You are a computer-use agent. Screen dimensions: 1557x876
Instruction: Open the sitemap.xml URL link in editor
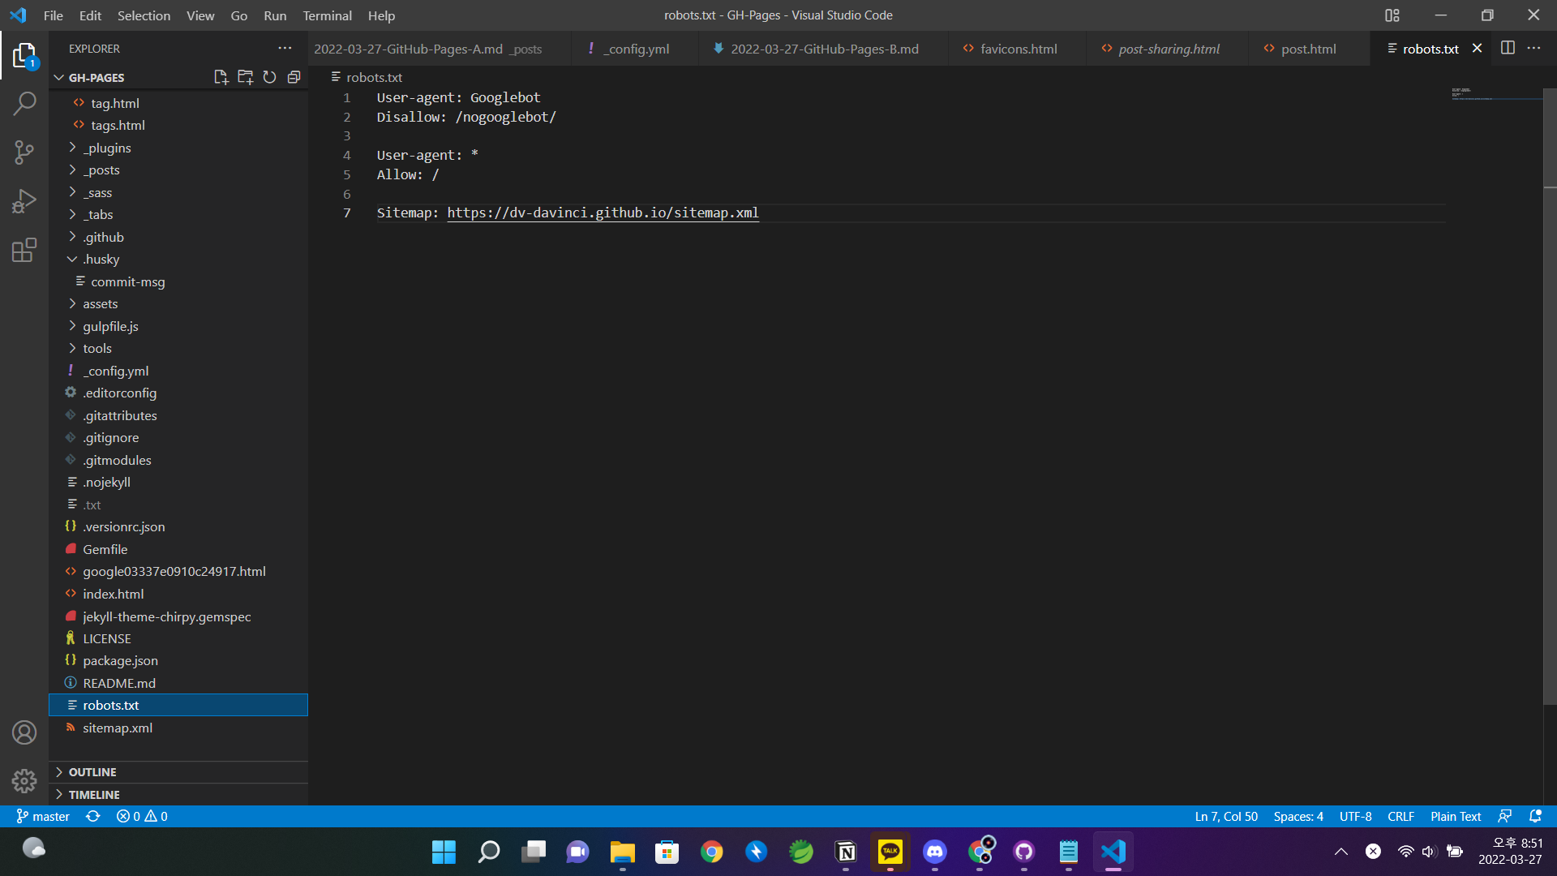(603, 213)
